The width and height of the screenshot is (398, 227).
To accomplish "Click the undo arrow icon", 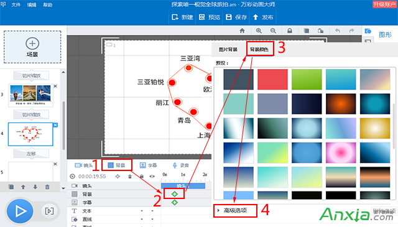I will tap(337, 30).
